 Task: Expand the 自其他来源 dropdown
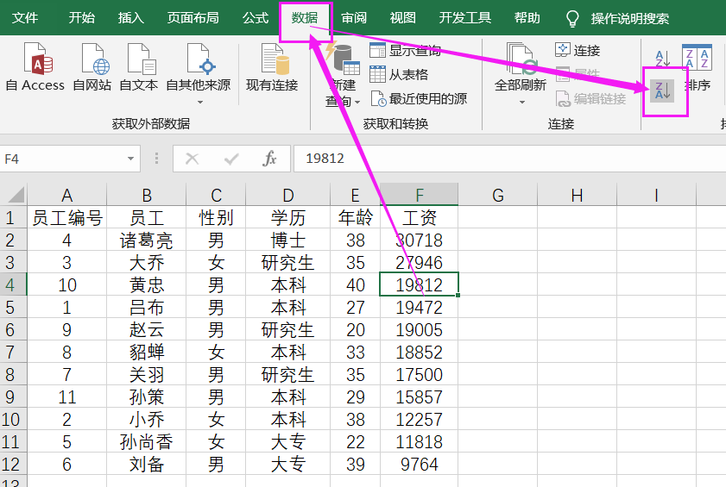click(x=199, y=101)
